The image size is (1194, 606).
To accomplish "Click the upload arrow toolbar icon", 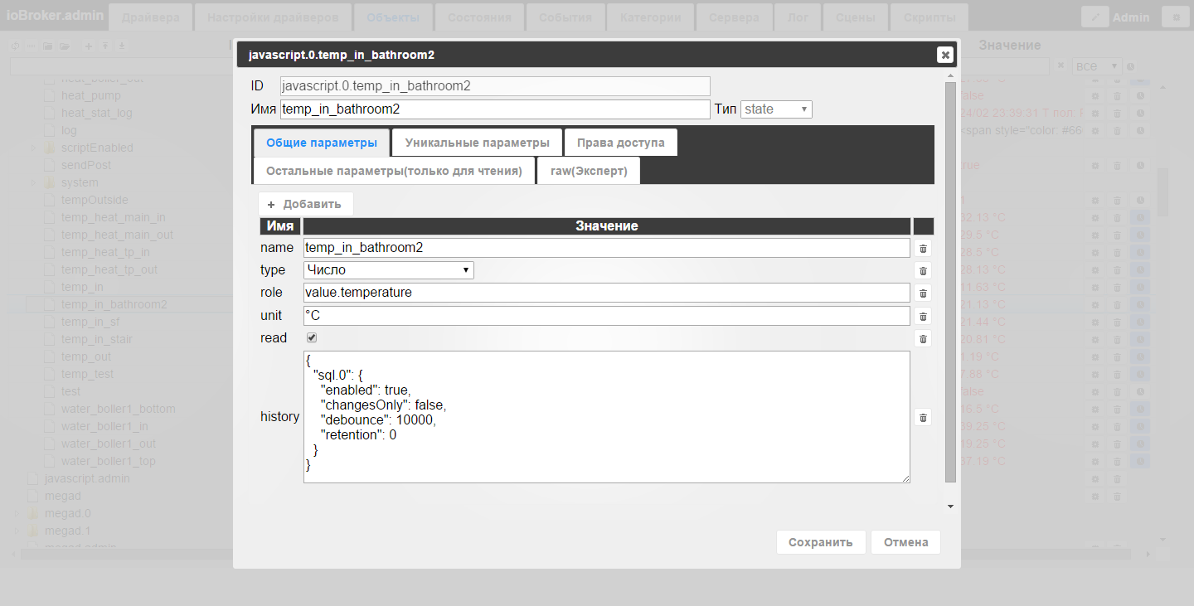I will (105, 46).
